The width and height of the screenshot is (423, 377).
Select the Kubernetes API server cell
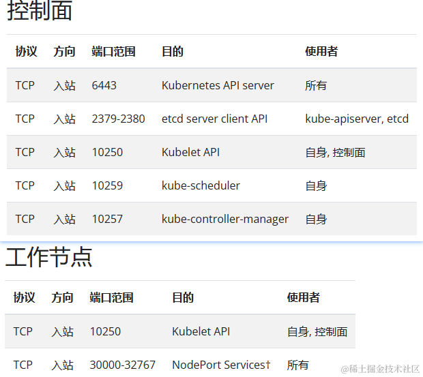coord(218,85)
